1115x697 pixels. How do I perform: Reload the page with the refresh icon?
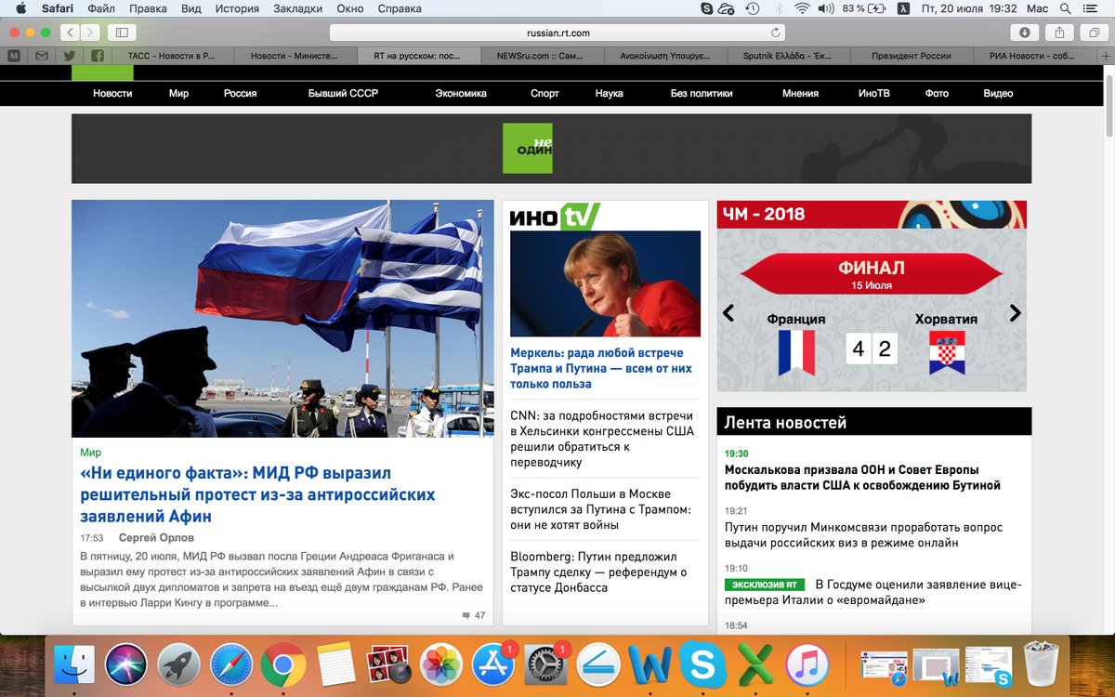point(776,33)
